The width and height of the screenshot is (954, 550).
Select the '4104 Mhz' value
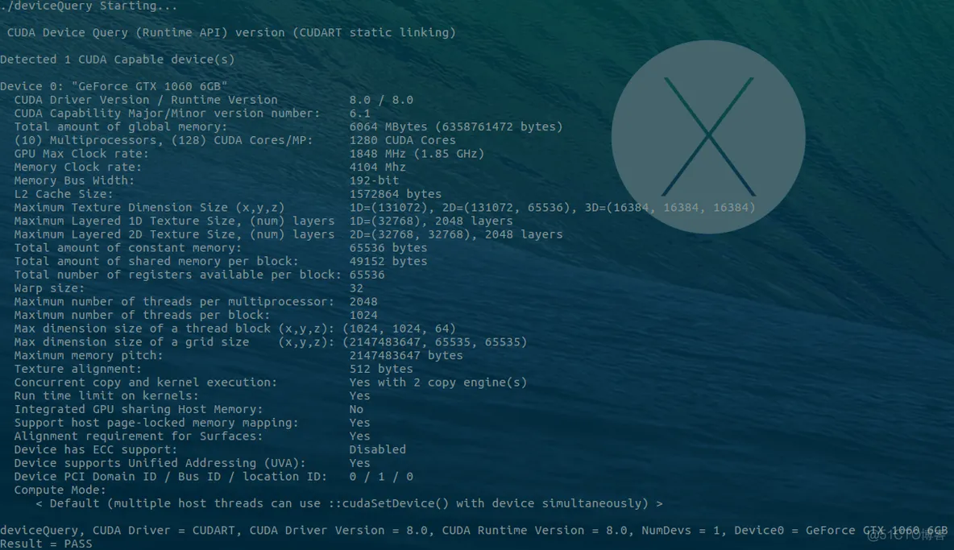(x=377, y=167)
